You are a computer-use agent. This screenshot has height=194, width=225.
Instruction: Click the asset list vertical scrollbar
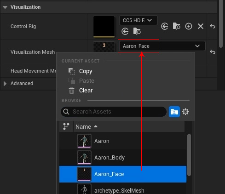click(189, 155)
